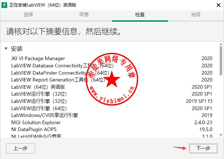
Task: Choose LabVIEW Report Generation toolkit row
Action: tap(58, 80)
